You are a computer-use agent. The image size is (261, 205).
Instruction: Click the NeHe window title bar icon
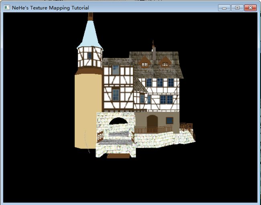point(7,8)
